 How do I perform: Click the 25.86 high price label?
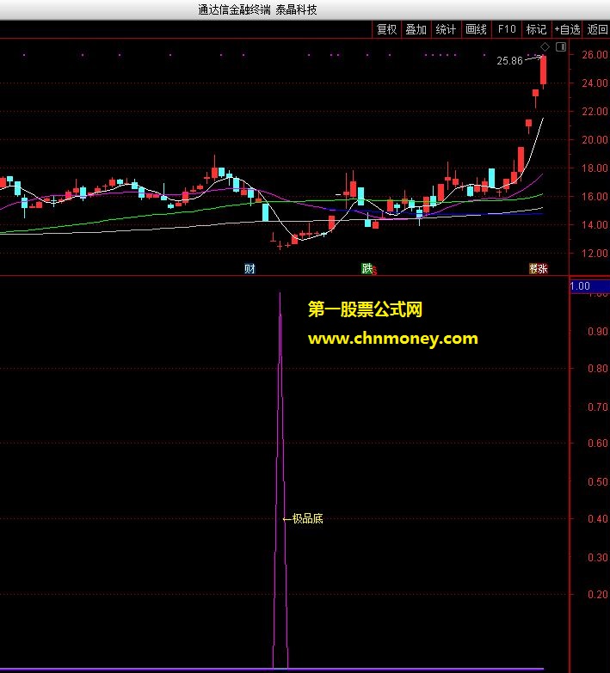[509, 61]
